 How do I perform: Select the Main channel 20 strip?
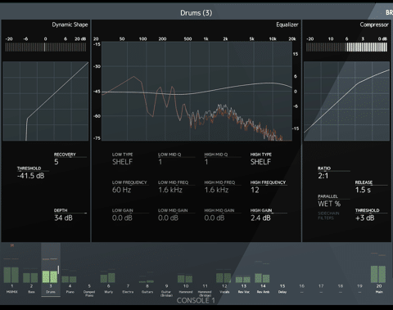[x=379, y=270]
